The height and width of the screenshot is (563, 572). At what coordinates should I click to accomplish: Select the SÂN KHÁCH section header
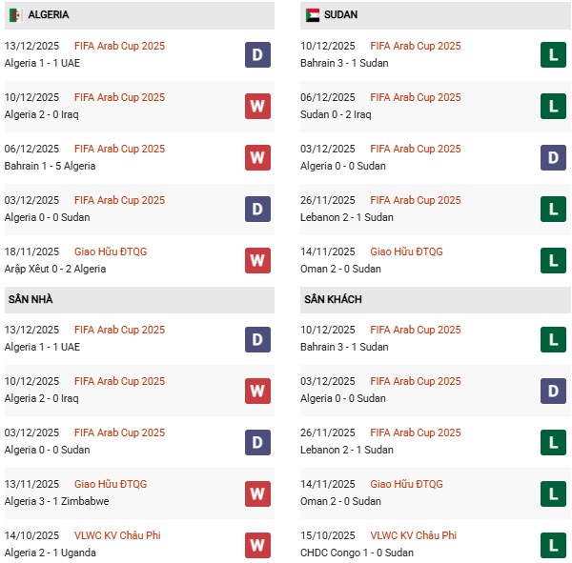pos(333,299)
